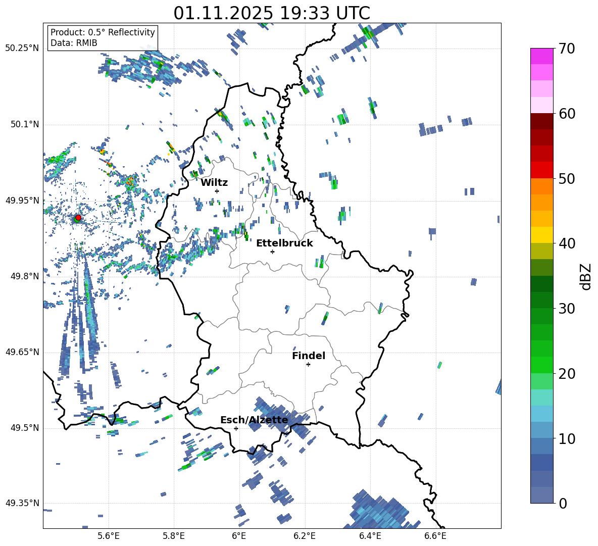Click the 01.11.2025 19:33 UTC title

click(272, 13)
